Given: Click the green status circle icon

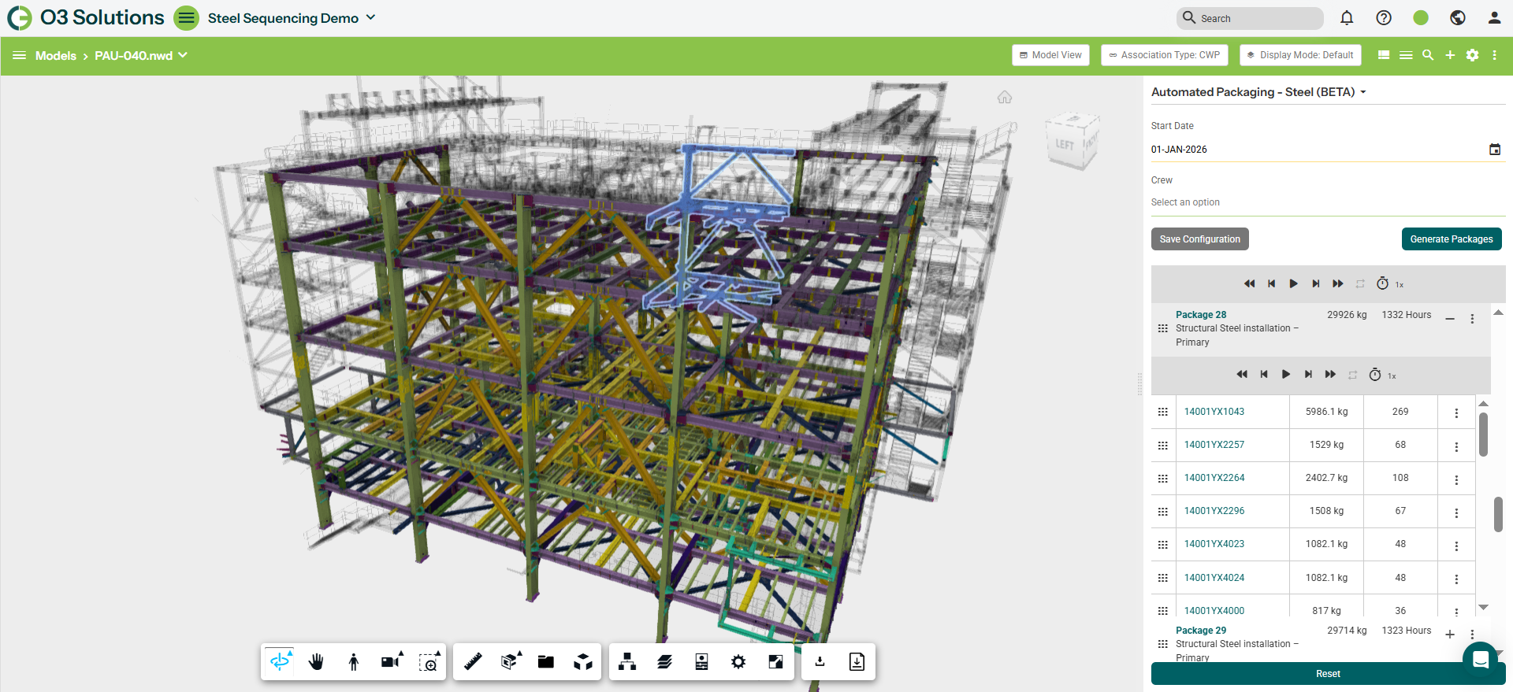Looking at the screenshot, I should click(x=1421, y=18).
